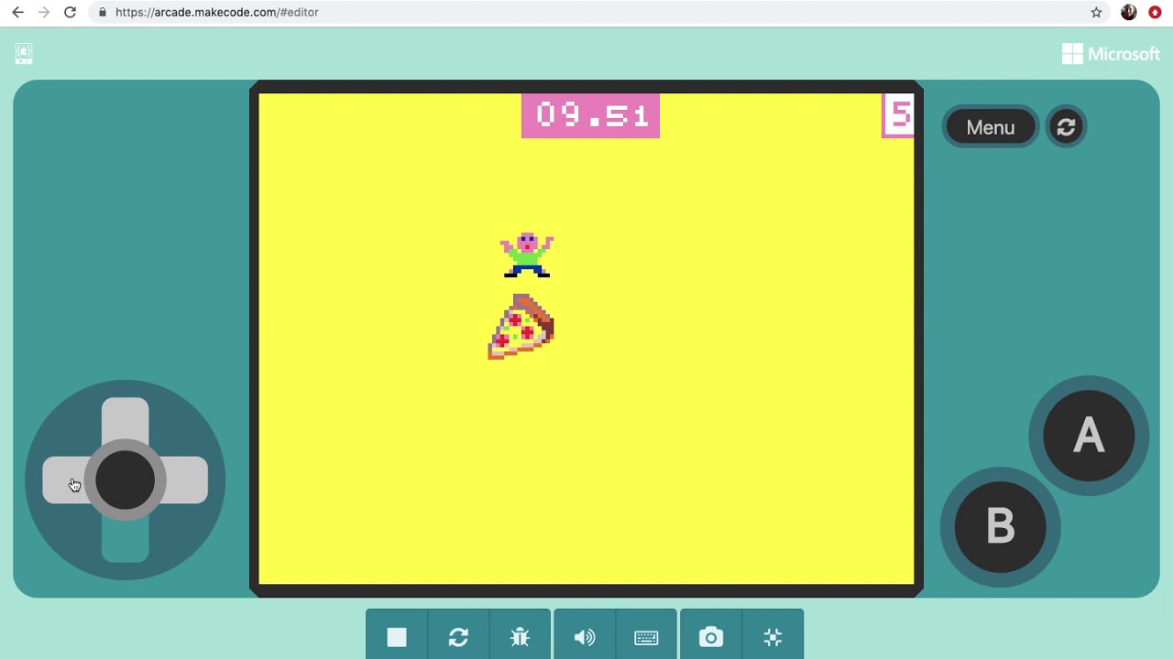The height and width of the screenshot is (659, 1173).
Task: Click the pizza sprite
Action: coord(521,327)
